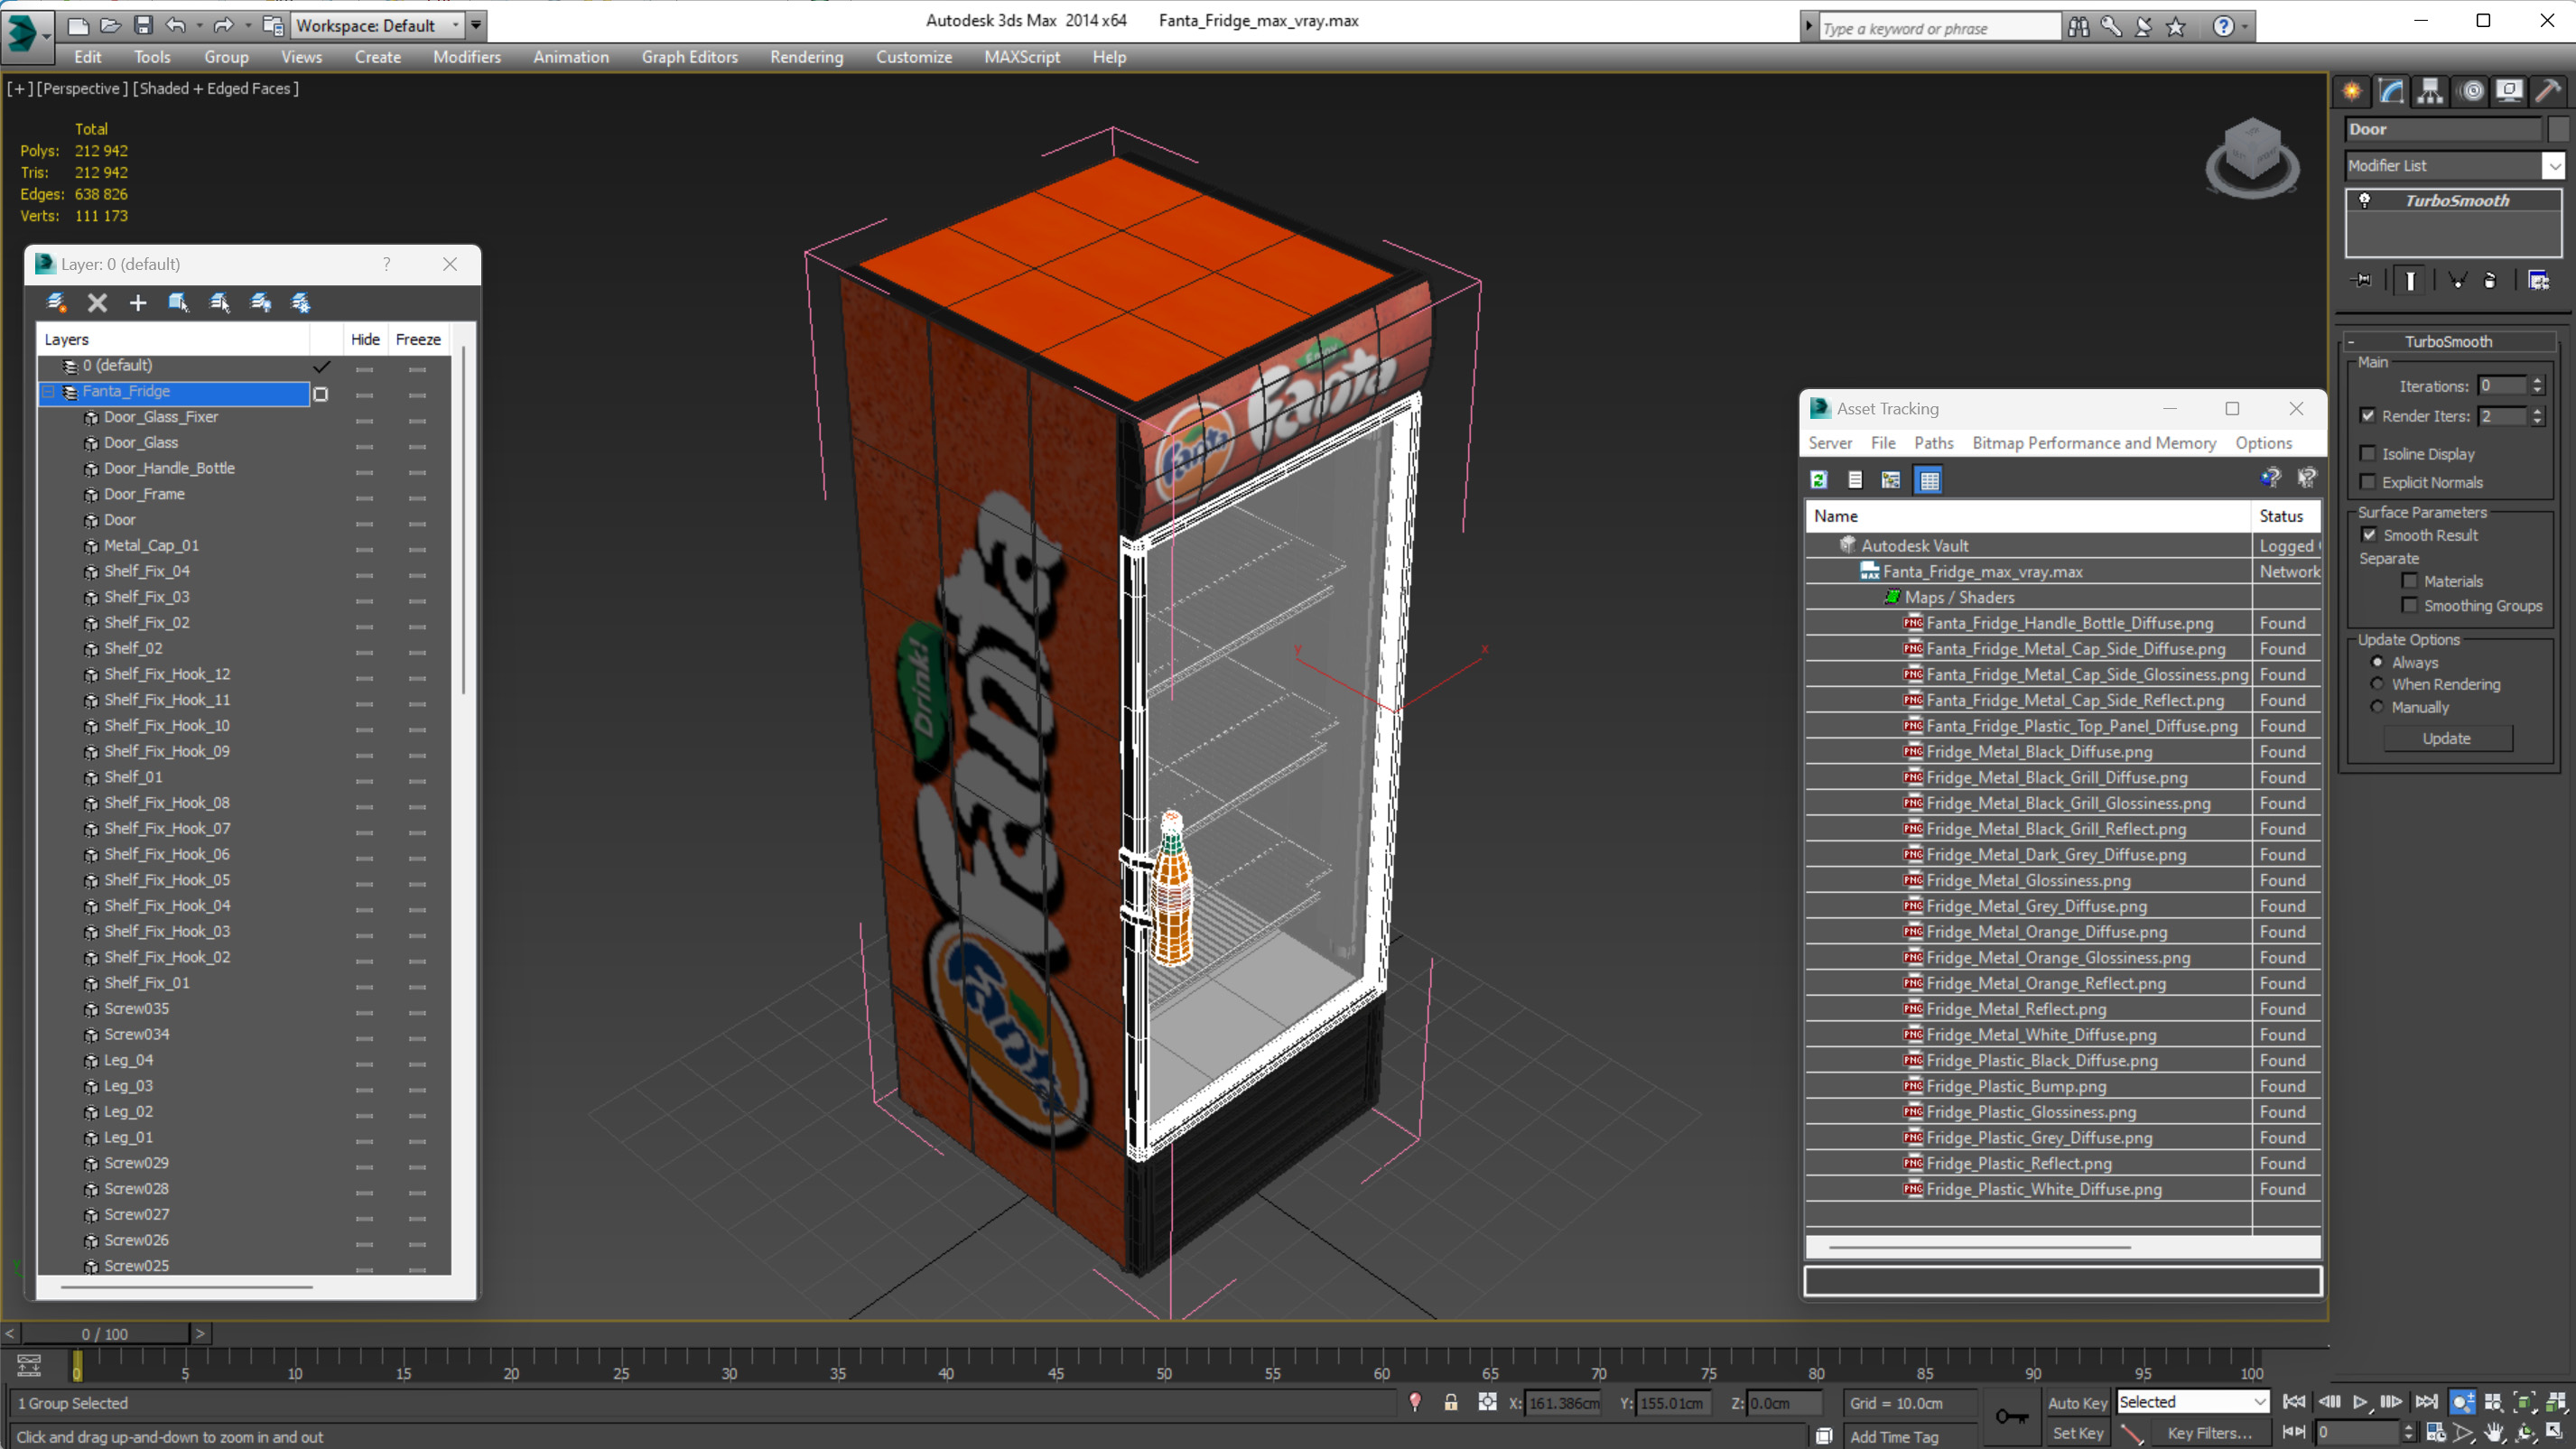Open the help dropdown arrow in title bar
This screenshot has width=2576, height=1449.
click(x=2246, y=27)
